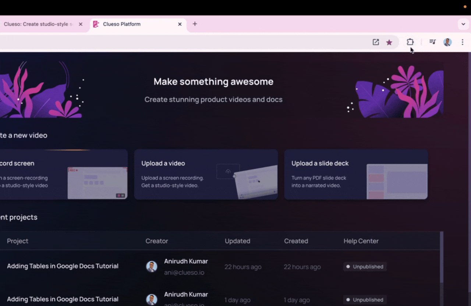Click the bookmark star icon

click(x=389, y=42)
